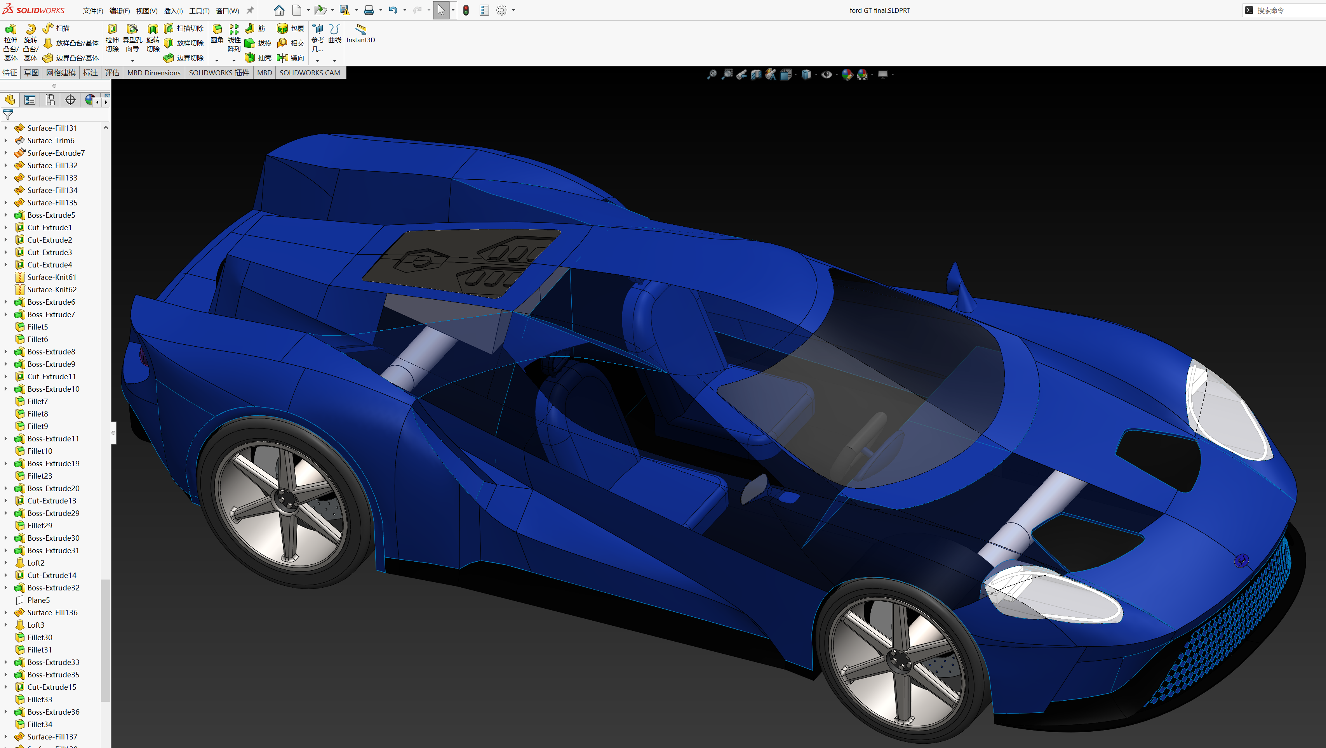Expand the Boss-Extrude5 feature node
The height and width of the screenshot is (748, 1326).
tap(6, 215)
